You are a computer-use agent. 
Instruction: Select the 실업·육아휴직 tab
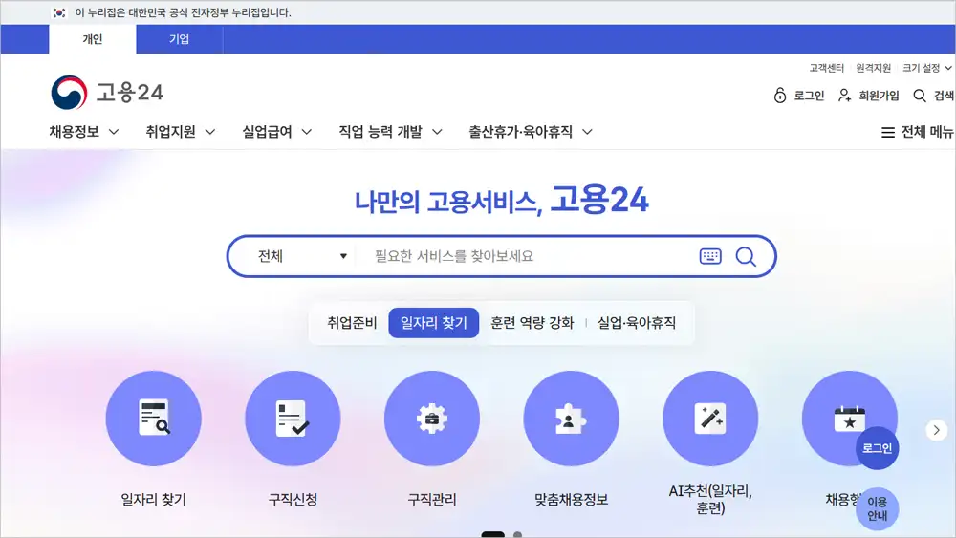(637, 323)
